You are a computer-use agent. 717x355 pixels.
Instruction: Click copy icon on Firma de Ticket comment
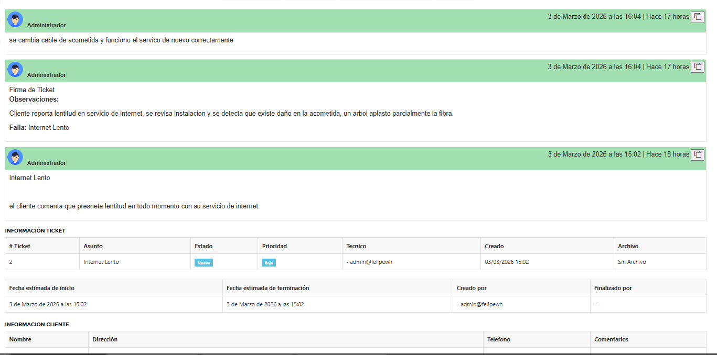[x=697, y=67]
